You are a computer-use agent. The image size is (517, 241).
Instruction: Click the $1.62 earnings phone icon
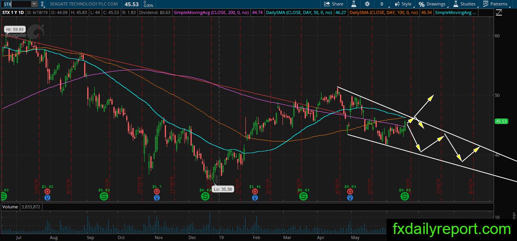tap(47, 192)
